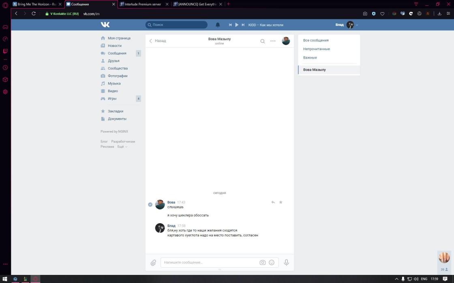Switch to the Interlude Premium server tab
The width and height of the screenshot is (454, 283).
point(143,4)
